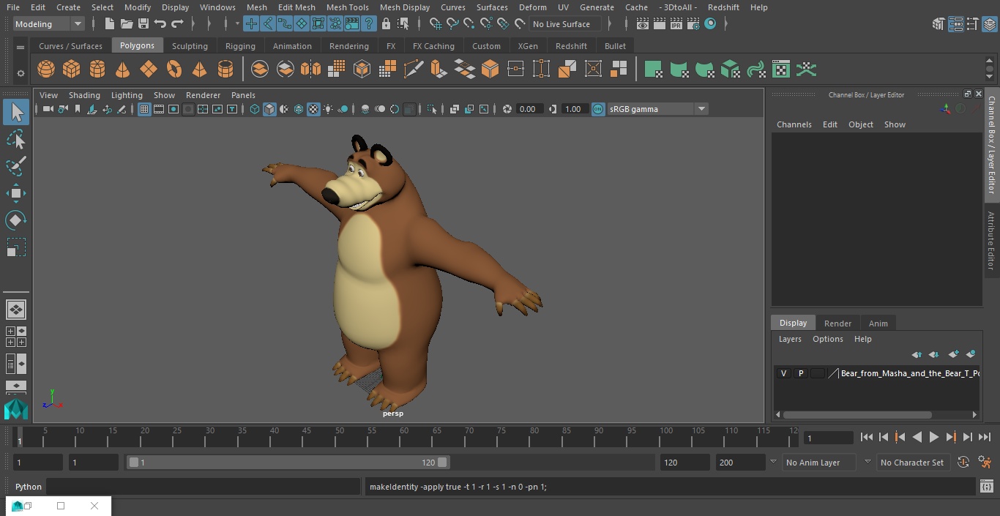The image size is (1000, 516).
Task: Click the shelf scroll up arrow
Action: click(990, 59)
